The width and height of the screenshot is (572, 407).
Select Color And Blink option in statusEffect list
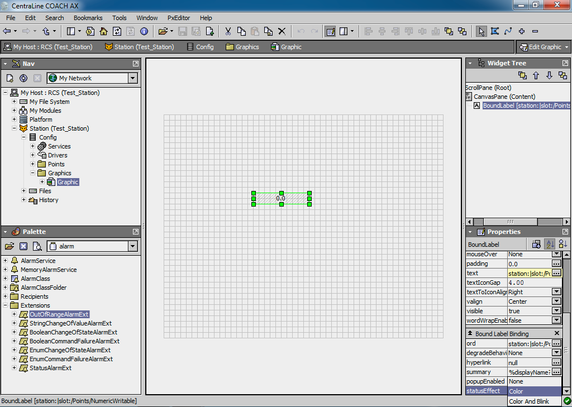pyautogui.click(x=534, y=401)
